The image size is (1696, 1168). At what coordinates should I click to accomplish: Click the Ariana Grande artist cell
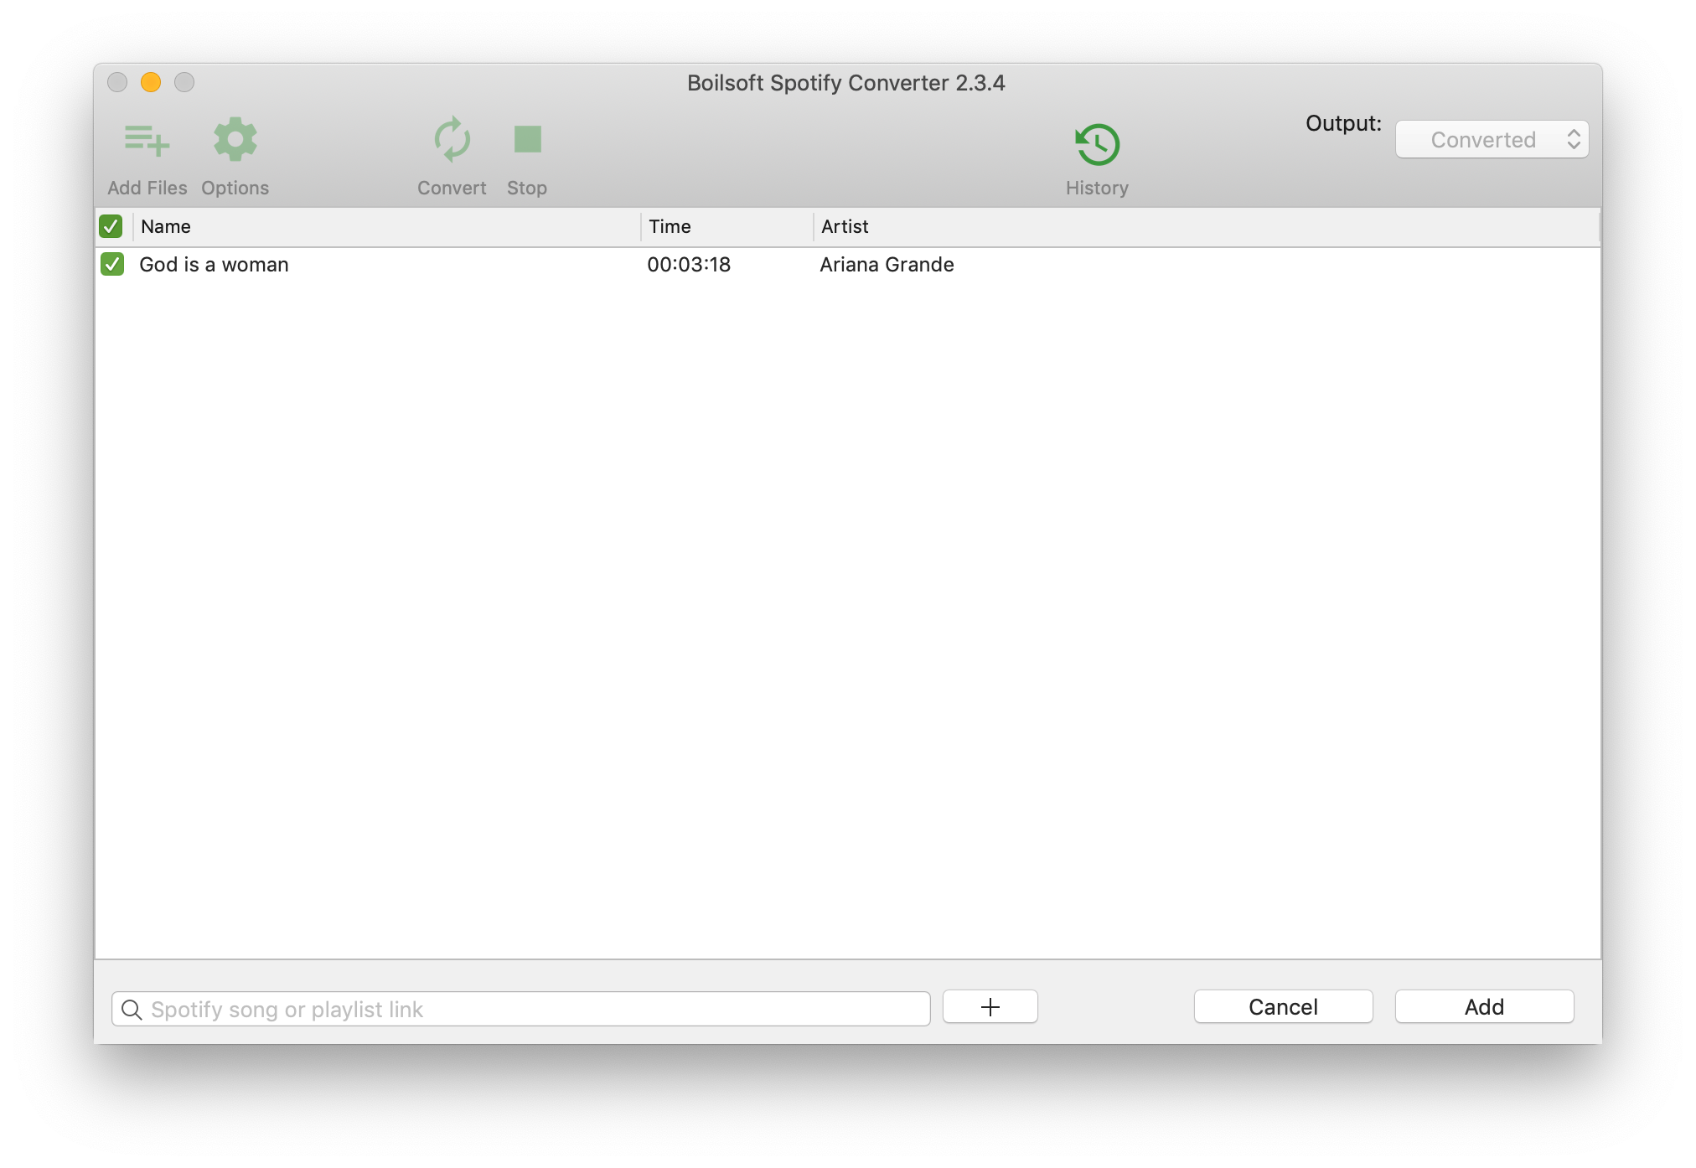click(x=887, y=265)
